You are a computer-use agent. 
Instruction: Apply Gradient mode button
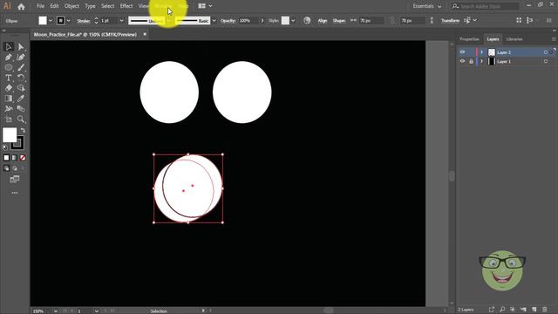(15, 157)
